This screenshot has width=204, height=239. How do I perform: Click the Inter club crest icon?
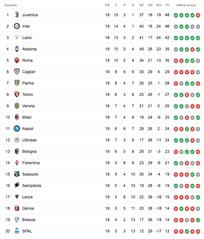coord(17,26)
